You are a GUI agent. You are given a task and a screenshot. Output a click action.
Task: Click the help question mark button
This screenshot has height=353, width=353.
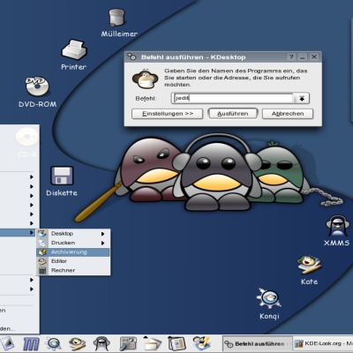(x=291, y=56)
